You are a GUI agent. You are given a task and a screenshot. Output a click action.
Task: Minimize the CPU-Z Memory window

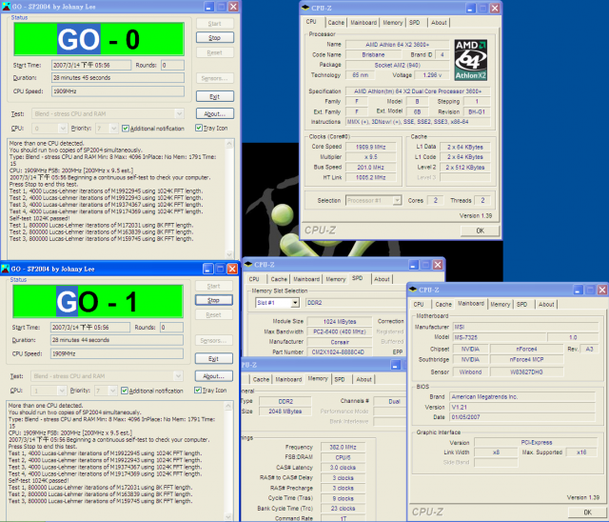click(396, 365)
